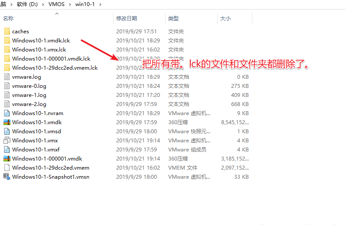Image resolution: width=346 pixels, height=225 pixels.
Task: Click the 275 KB size value
Action: pyautogui.click(x=240, y=86)
